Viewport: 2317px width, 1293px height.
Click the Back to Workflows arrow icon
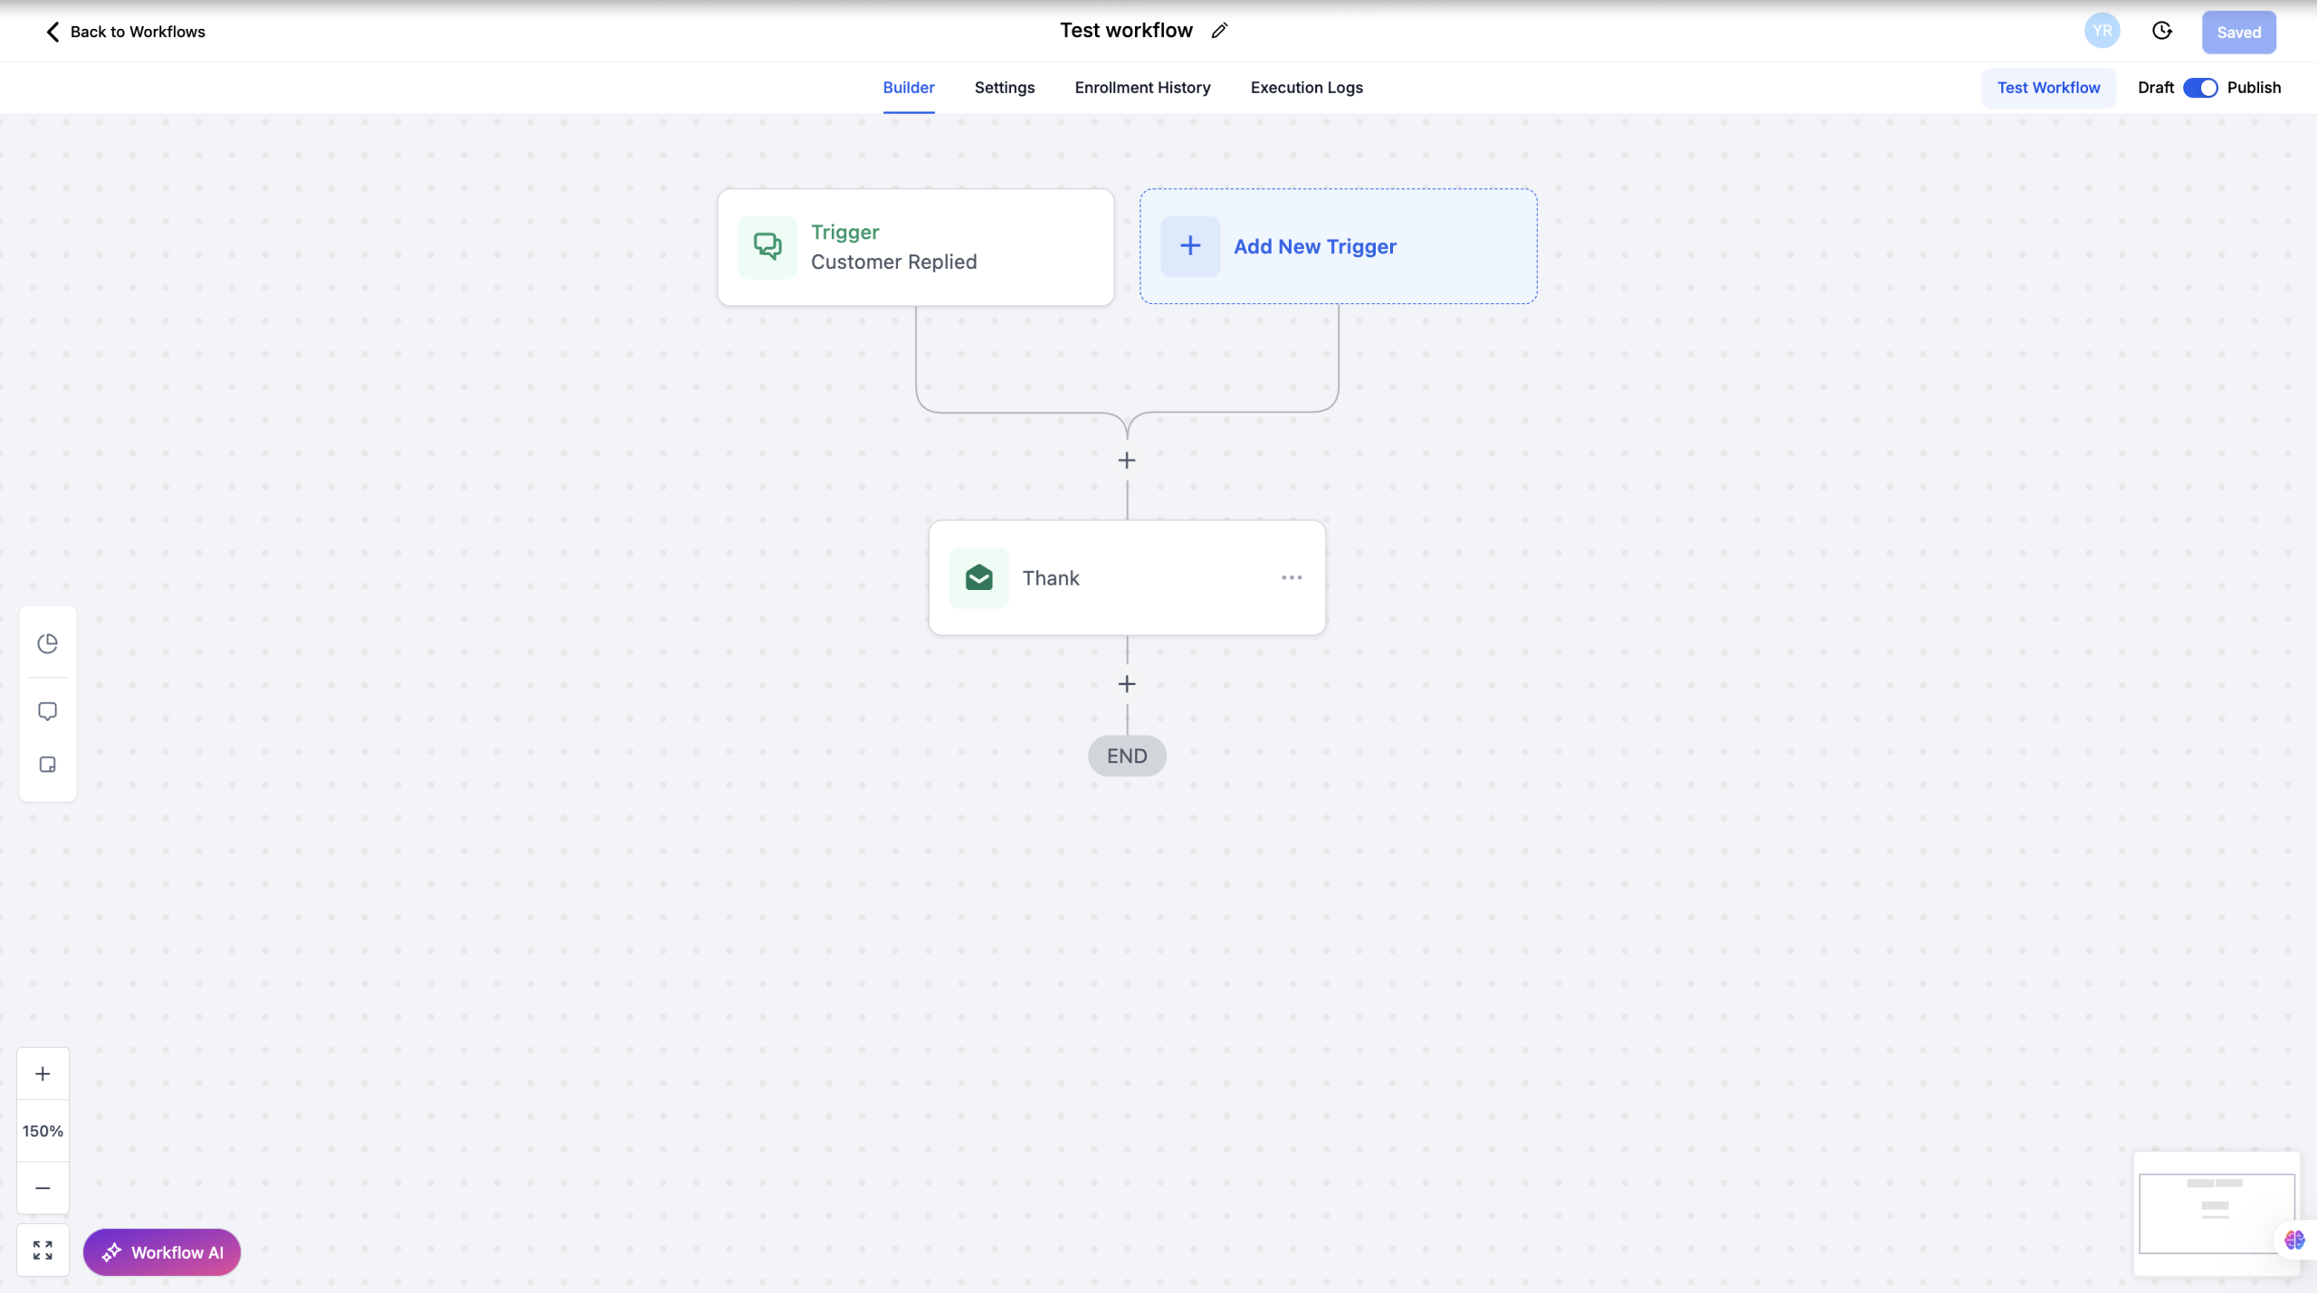[x=52, y=32]
